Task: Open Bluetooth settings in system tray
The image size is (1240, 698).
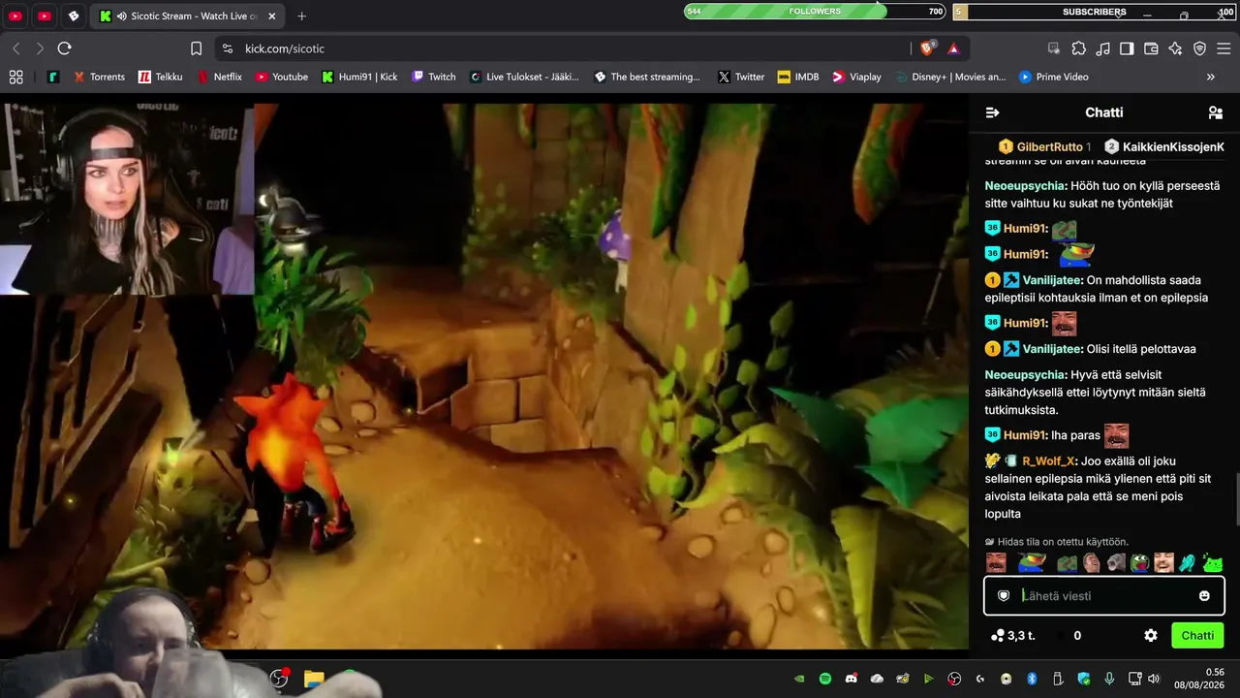Action: tap(1032, 679)
